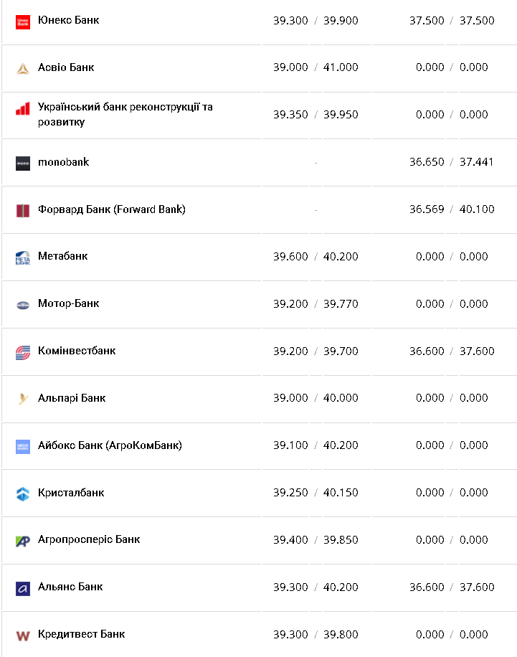The image size is (517, 657).
Task: Click the Метабанк logo icon
Action: [x=23, y=257]
